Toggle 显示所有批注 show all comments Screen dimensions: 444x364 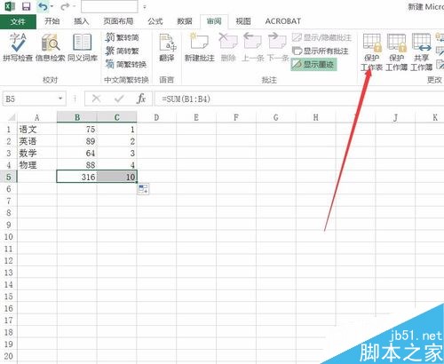coord(320,51)
